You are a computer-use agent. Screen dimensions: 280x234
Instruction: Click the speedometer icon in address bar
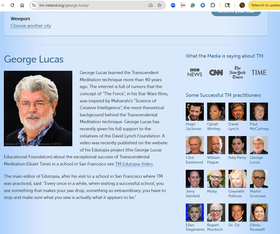click(x=150, y=5)
